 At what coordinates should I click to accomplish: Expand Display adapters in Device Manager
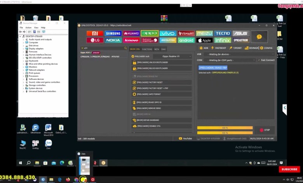[23, 49]
